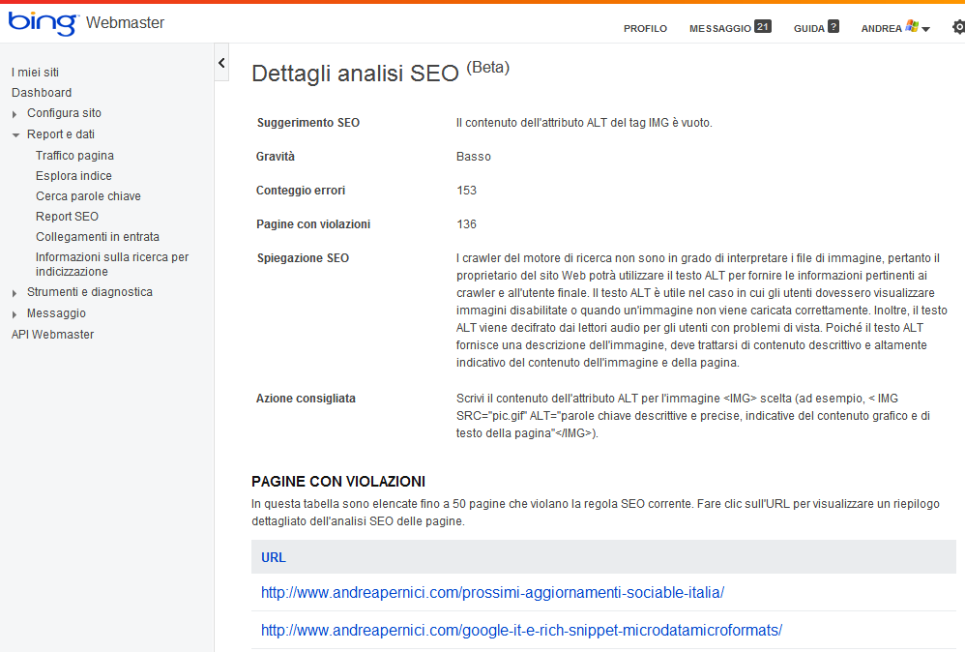Click the Guida question mark icon
Image resolution: width=965 pixels, height=652 pixels.
(x=833, y=27)
